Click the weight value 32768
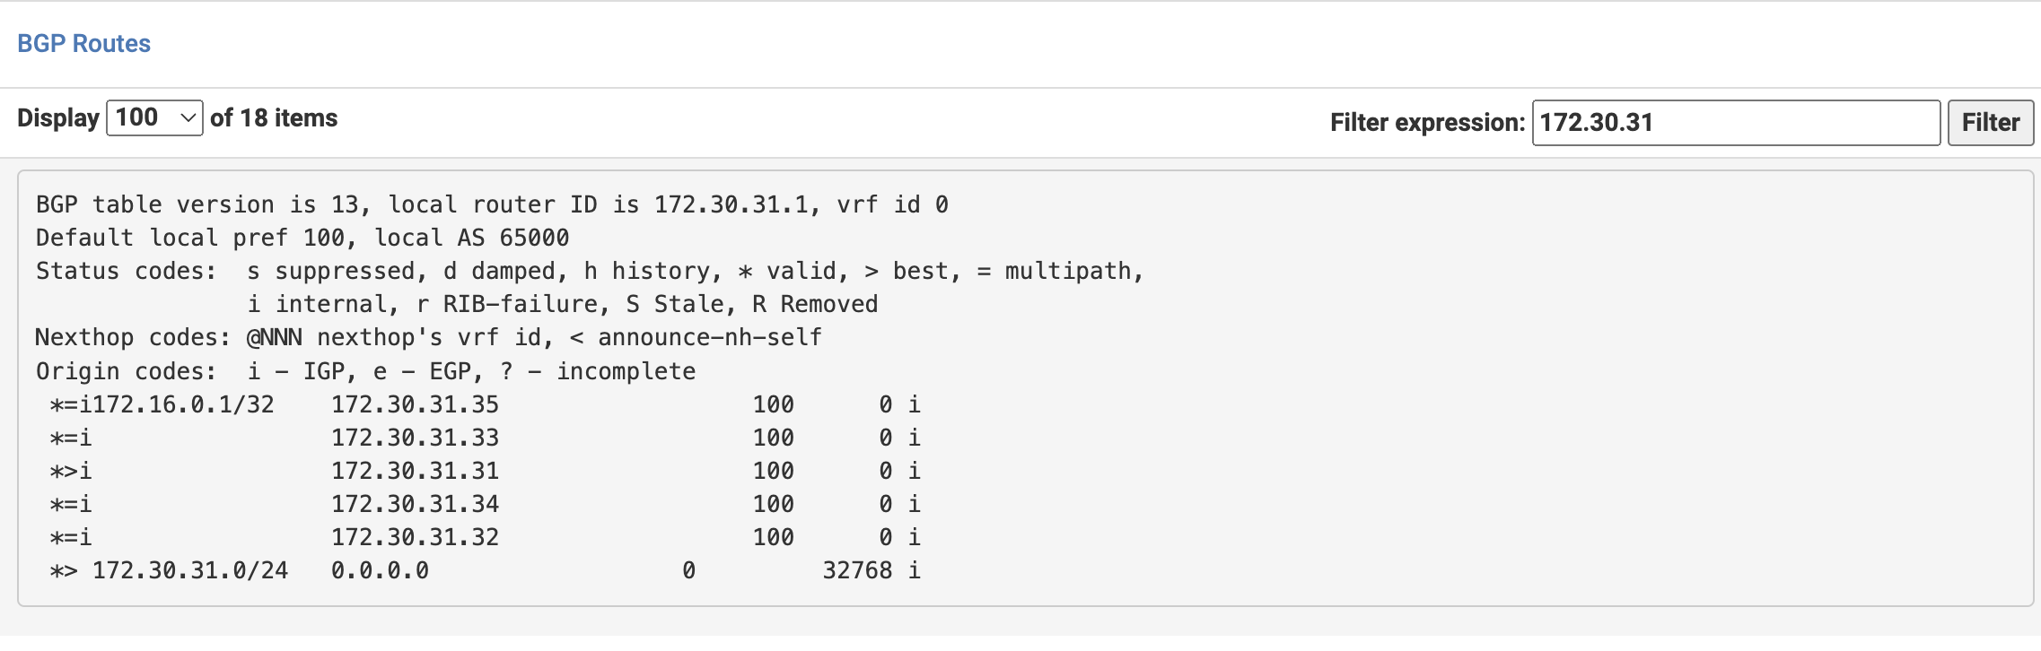 857,570
